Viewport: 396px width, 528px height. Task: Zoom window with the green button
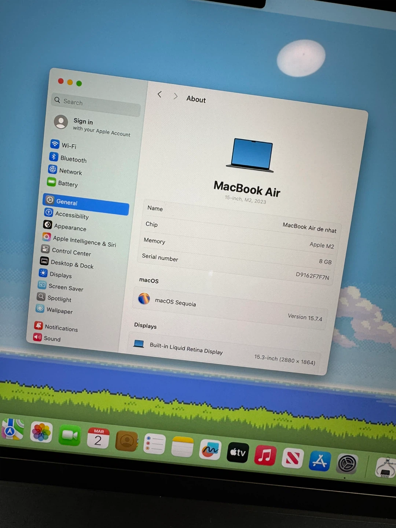tap(79, 83)
